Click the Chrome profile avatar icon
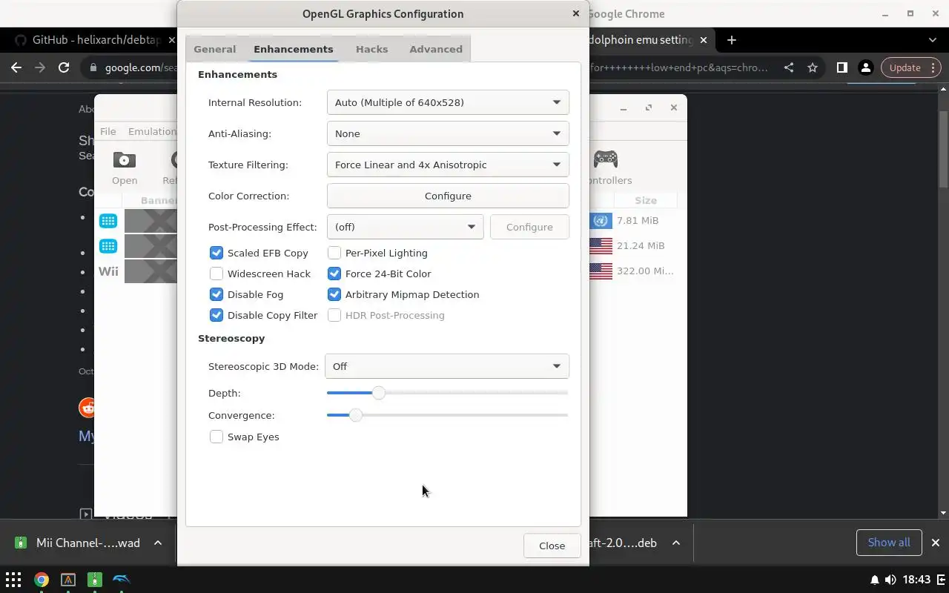 point(865,67)
